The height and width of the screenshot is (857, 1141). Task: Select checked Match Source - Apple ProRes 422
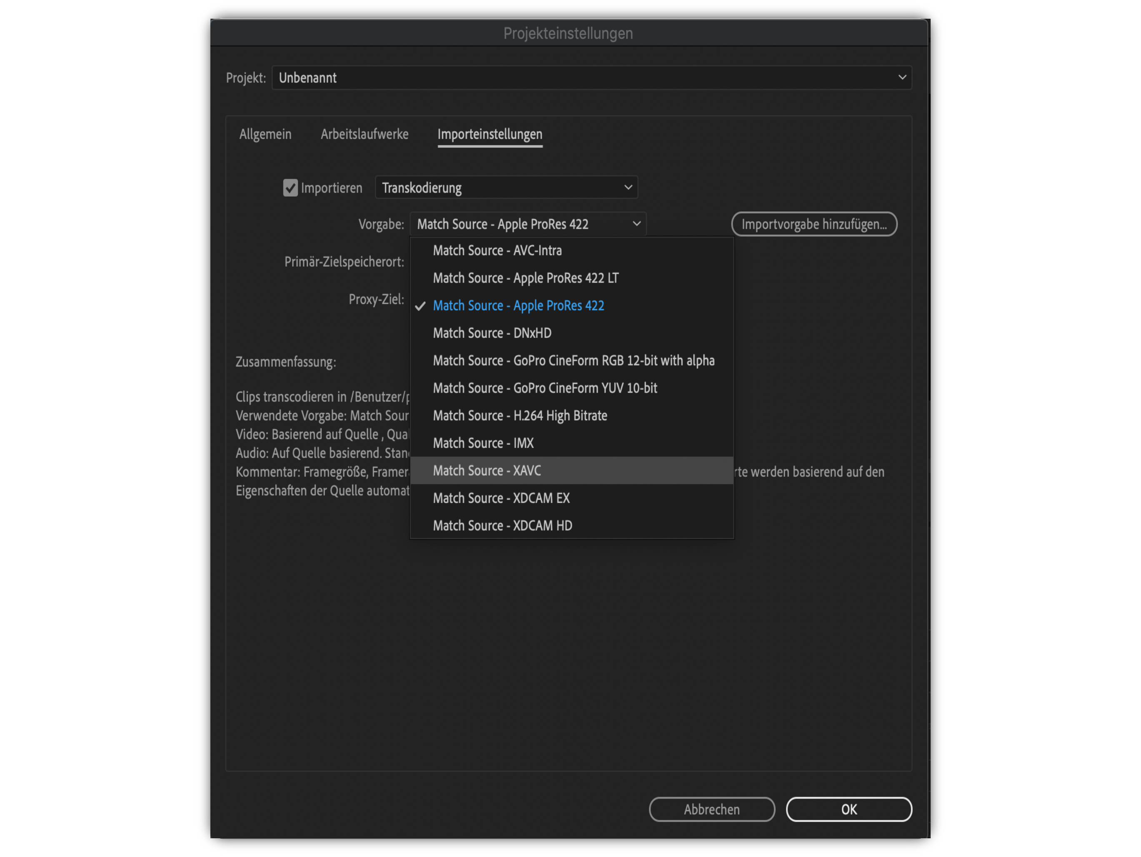coord(518,306)
